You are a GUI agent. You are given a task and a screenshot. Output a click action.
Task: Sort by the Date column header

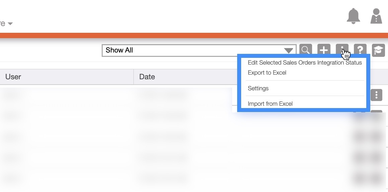coord(147,77)
